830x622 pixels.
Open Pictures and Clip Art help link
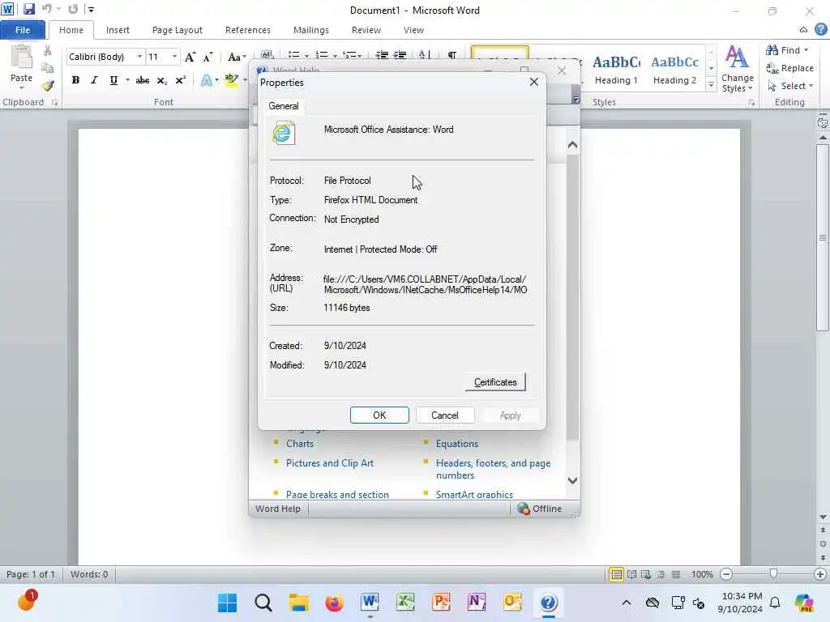pyautogui.click(x=330, y=462)
